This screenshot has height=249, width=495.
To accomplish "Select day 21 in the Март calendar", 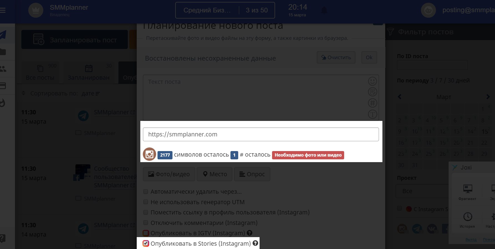I will coord(470,143).
